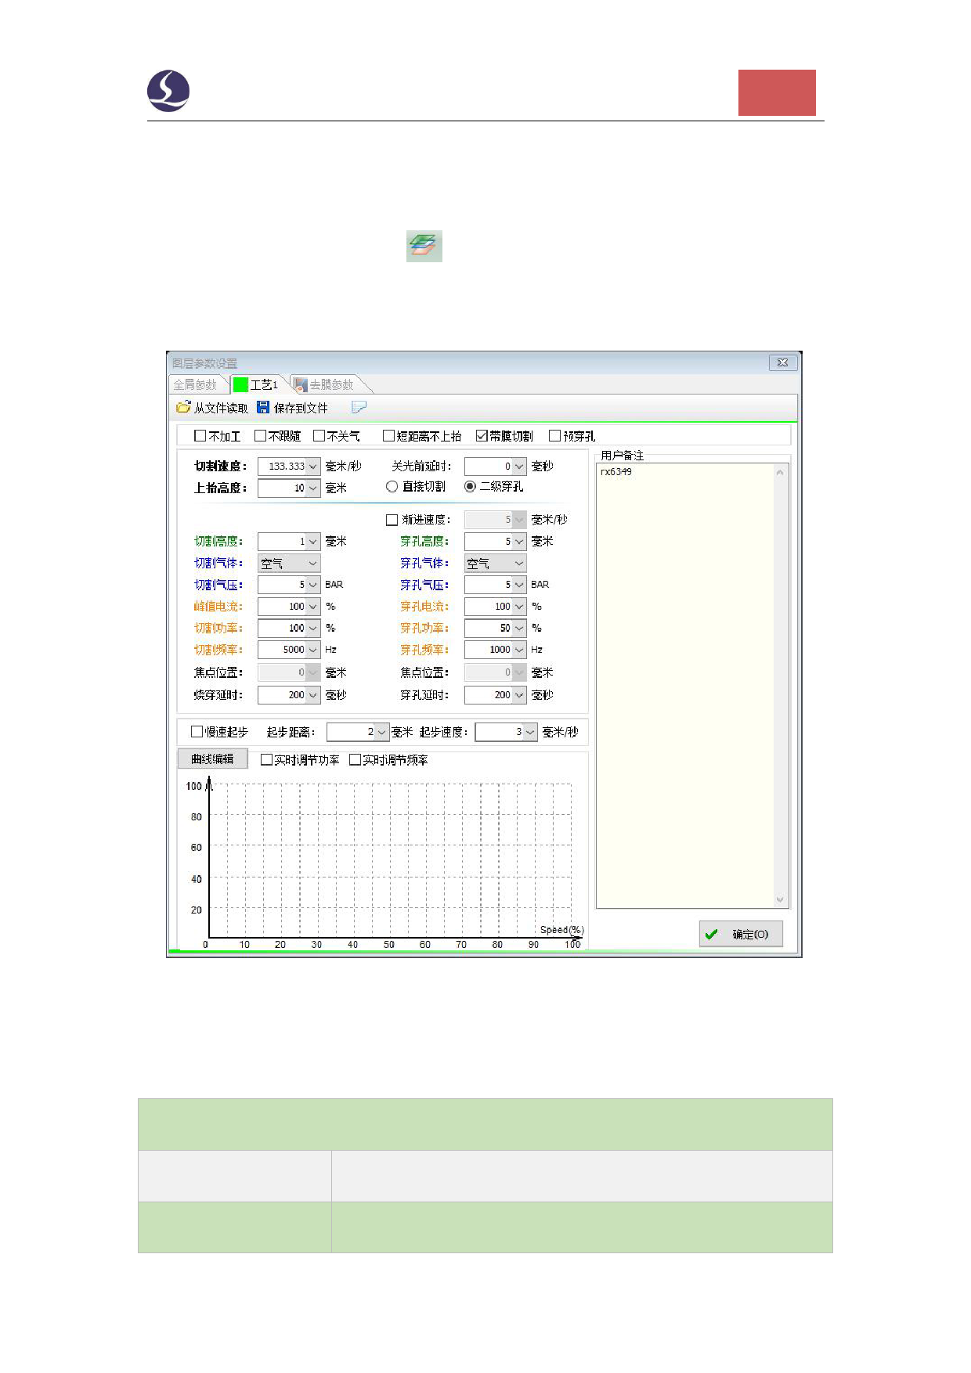Click the note icon in the dialog toolbar

tap(359, 408)
